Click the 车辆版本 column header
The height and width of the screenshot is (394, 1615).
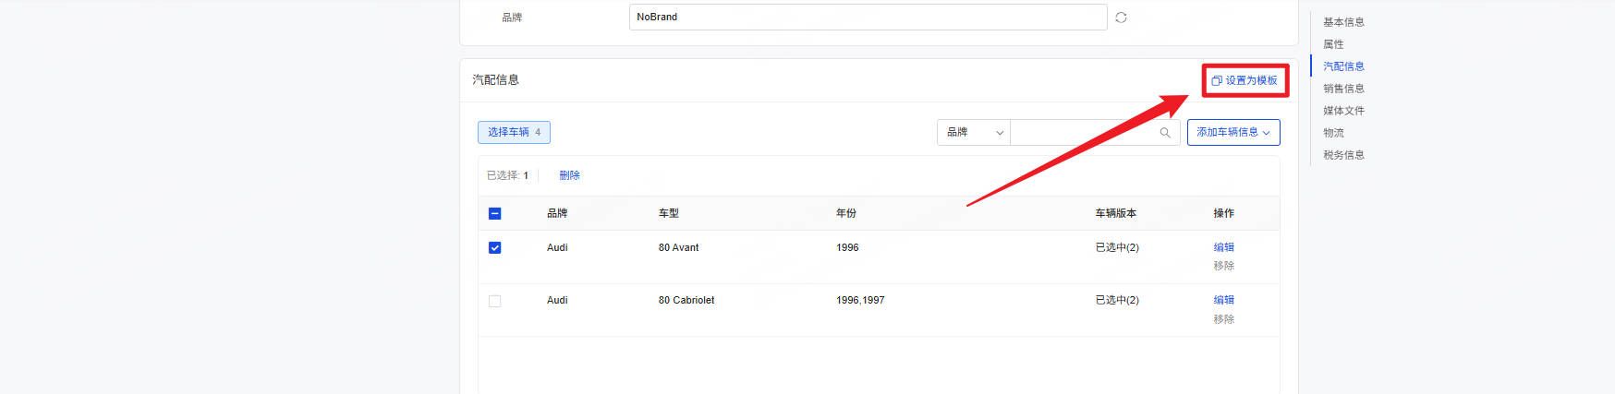point(1116,213)
